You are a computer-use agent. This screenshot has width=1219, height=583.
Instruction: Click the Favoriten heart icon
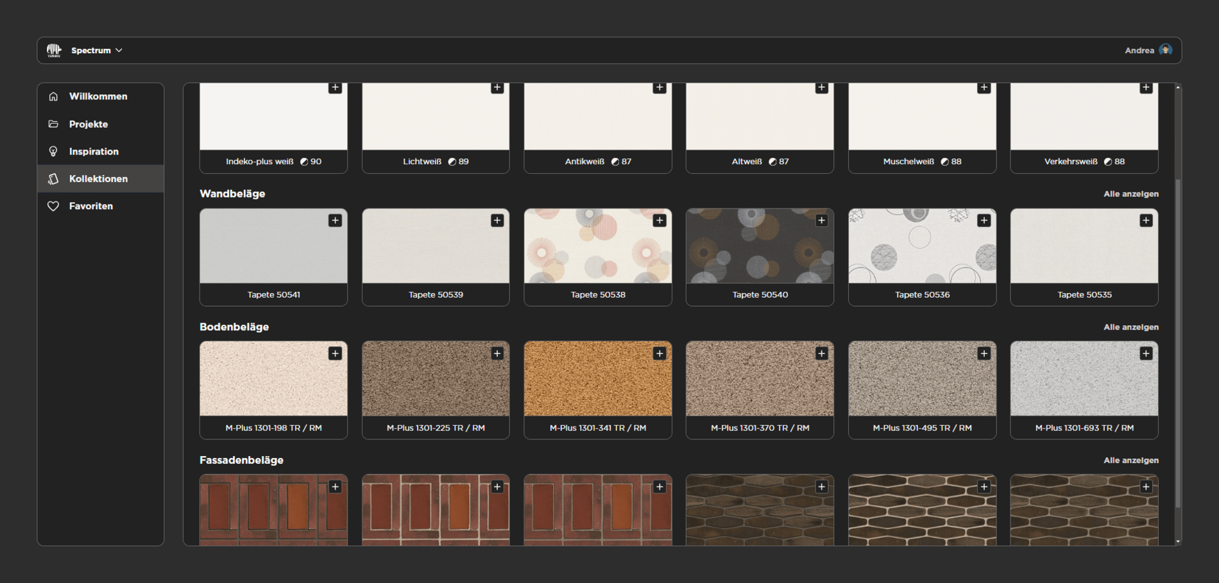pyautogui.click(x=53, y=206)
